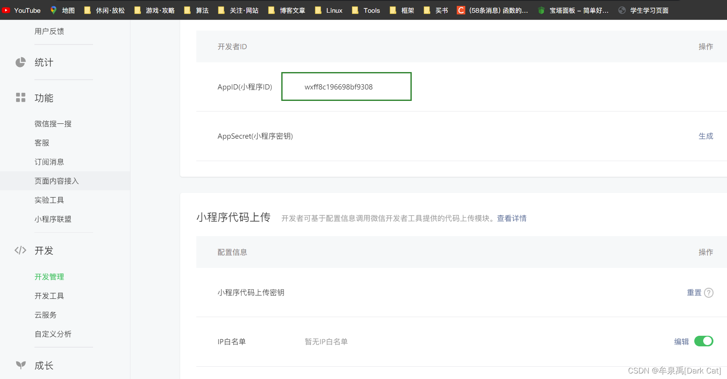Open the 博客文章 bookmark folder
727x379 pixels.
pos(287,10)
